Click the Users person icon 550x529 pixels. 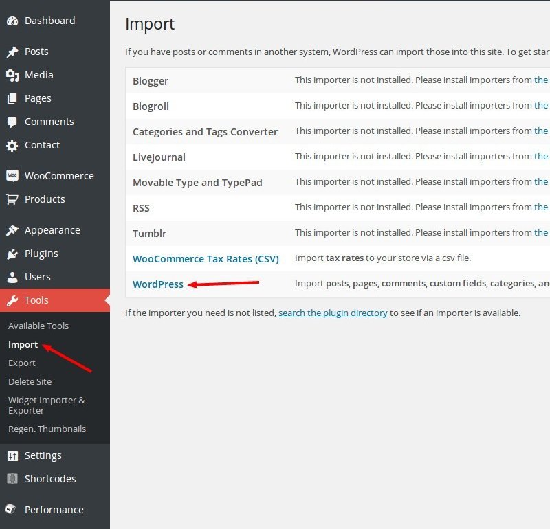(x=12, y=278)
